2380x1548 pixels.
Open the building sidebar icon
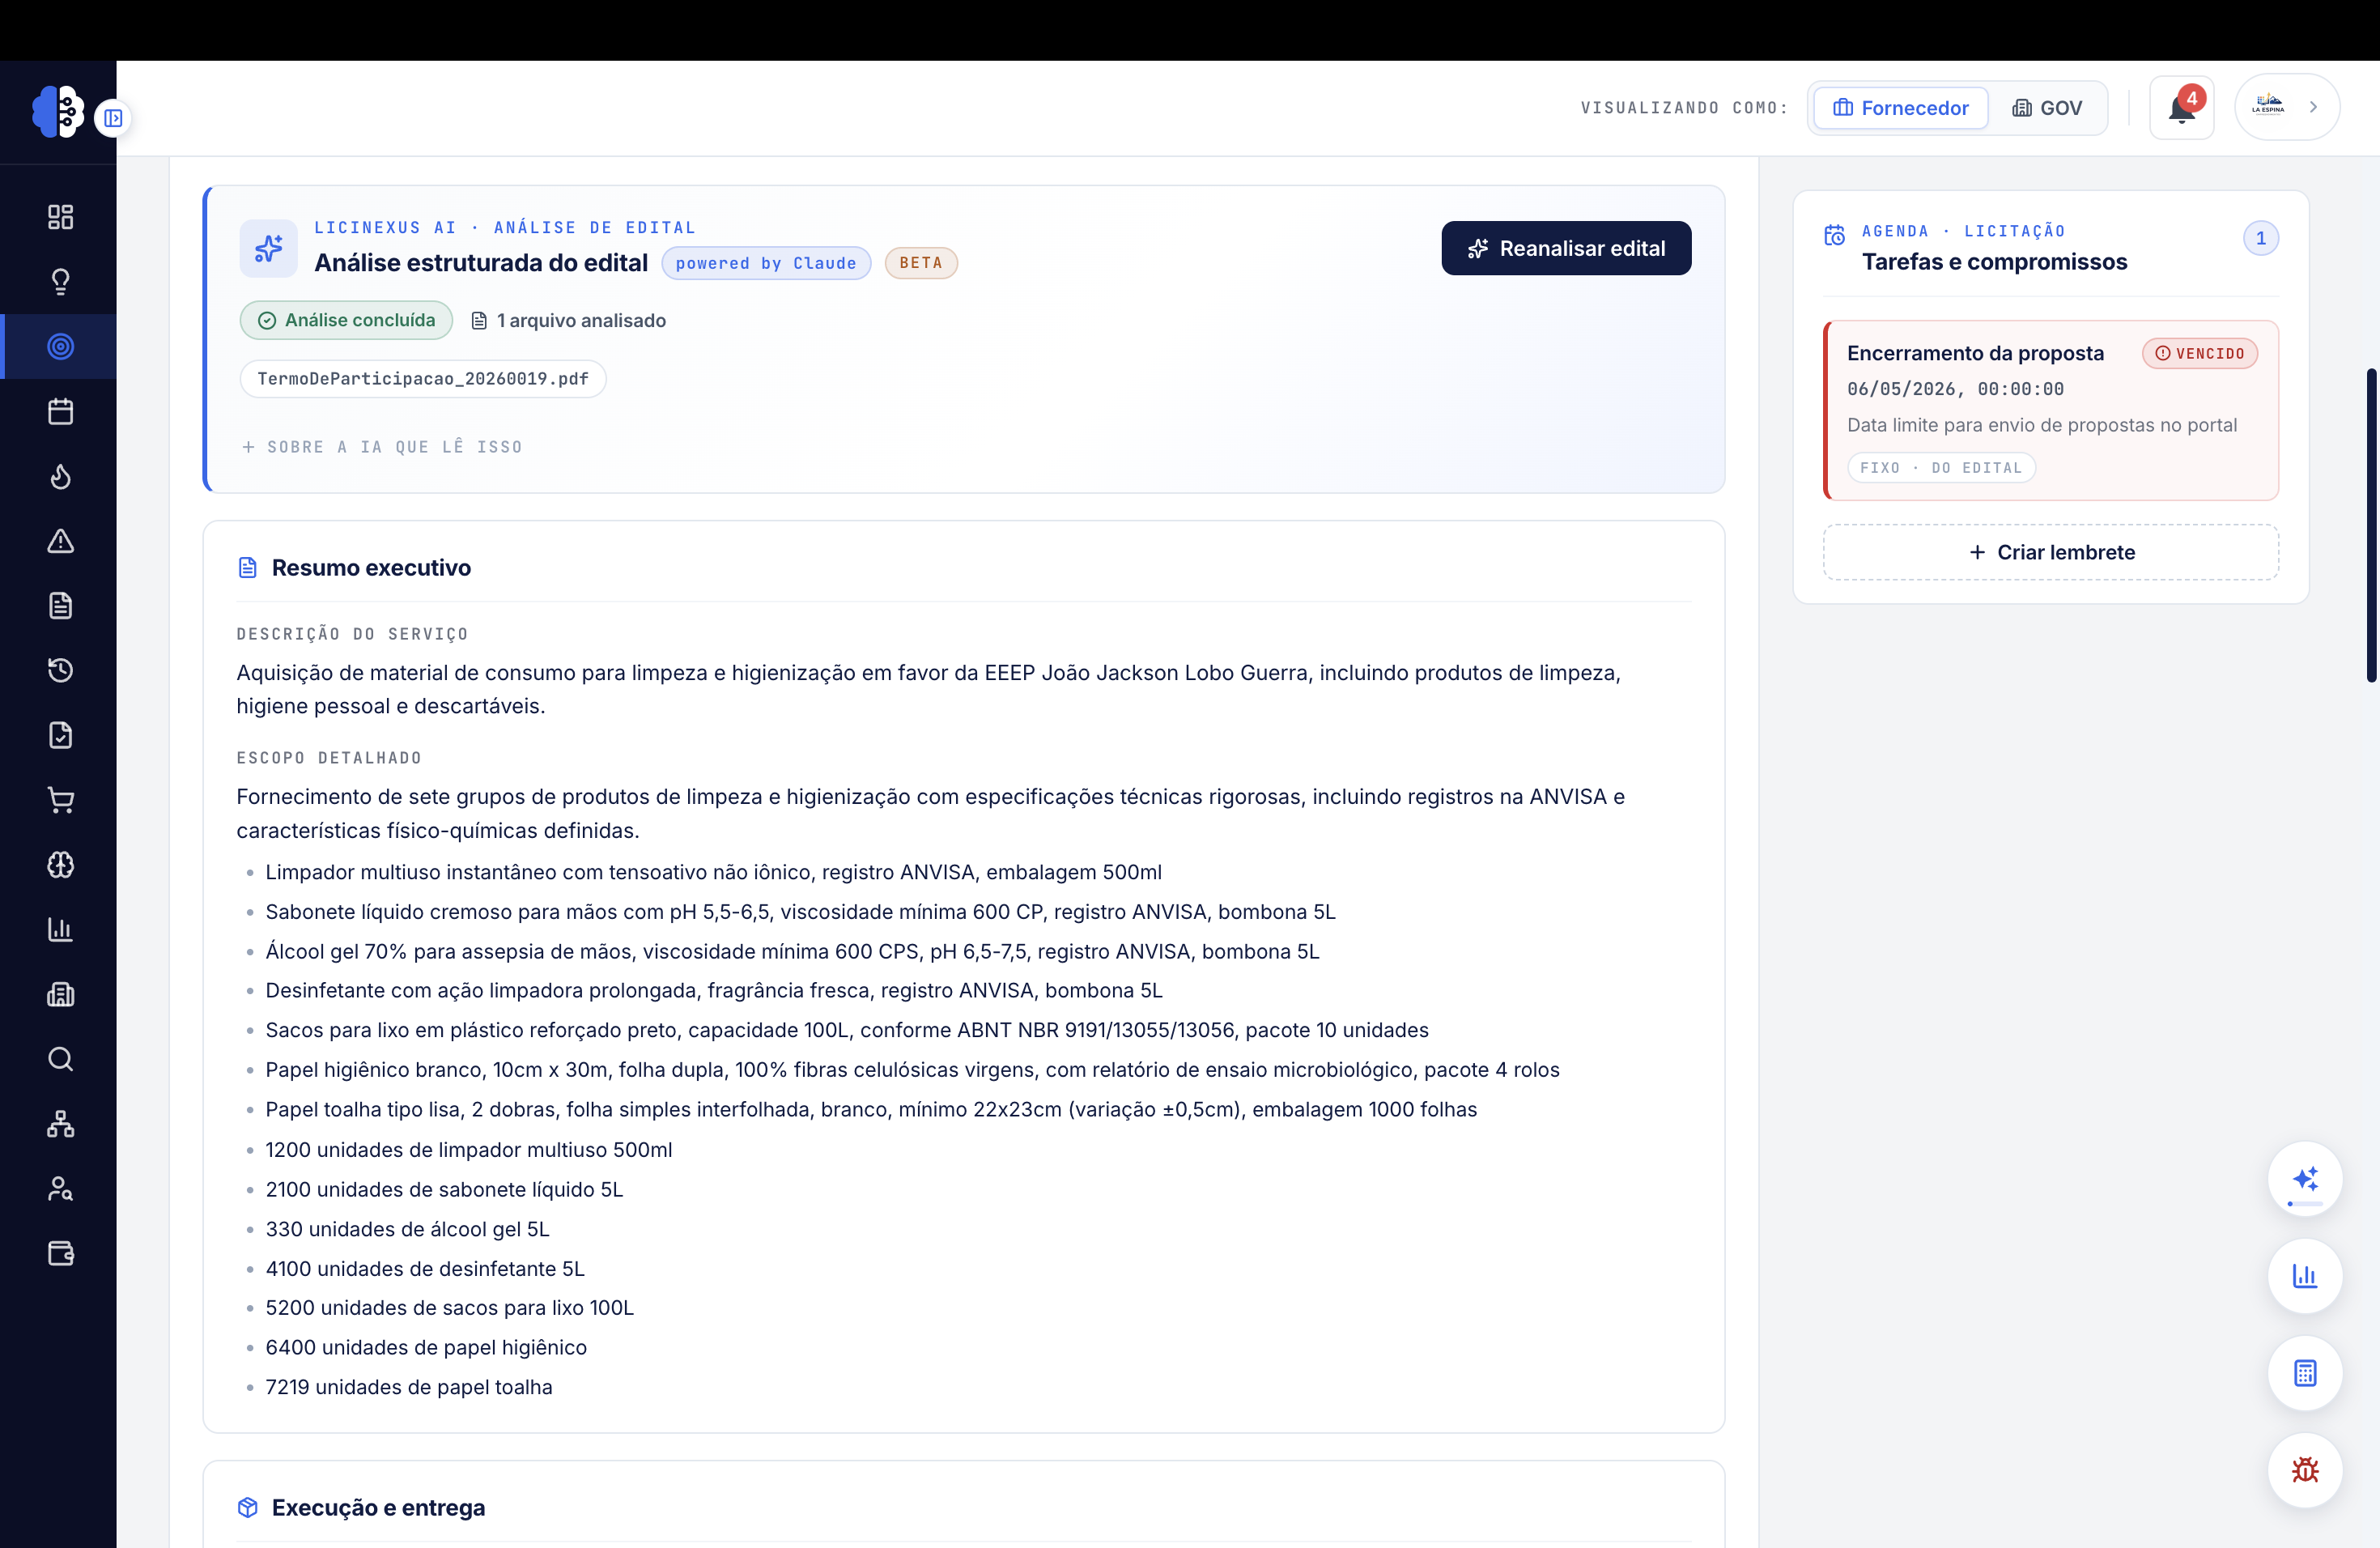60,994
